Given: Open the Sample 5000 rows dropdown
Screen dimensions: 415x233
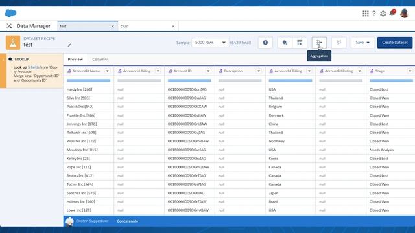Looking at the screenshot, I should pos(210,43).
